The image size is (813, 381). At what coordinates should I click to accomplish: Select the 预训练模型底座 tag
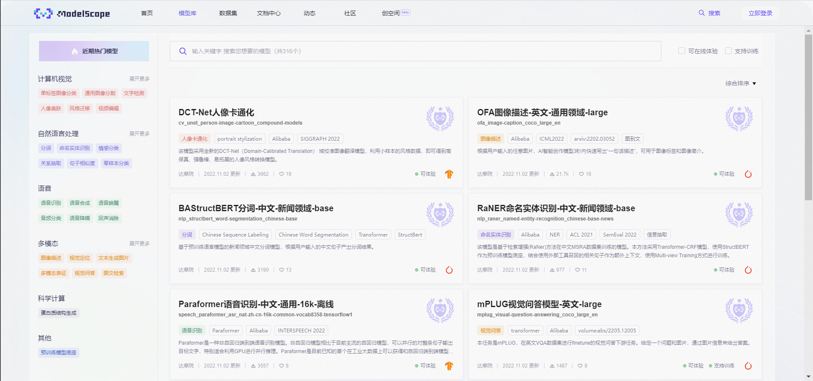pyautogui.click(x=59, y=353)
